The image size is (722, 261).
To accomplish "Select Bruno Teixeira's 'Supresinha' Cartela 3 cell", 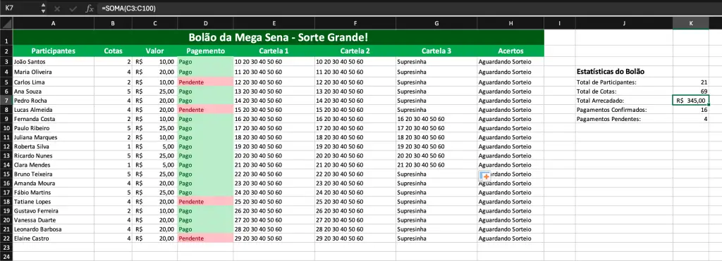I will pyautogui.click(x=436, y=174).
